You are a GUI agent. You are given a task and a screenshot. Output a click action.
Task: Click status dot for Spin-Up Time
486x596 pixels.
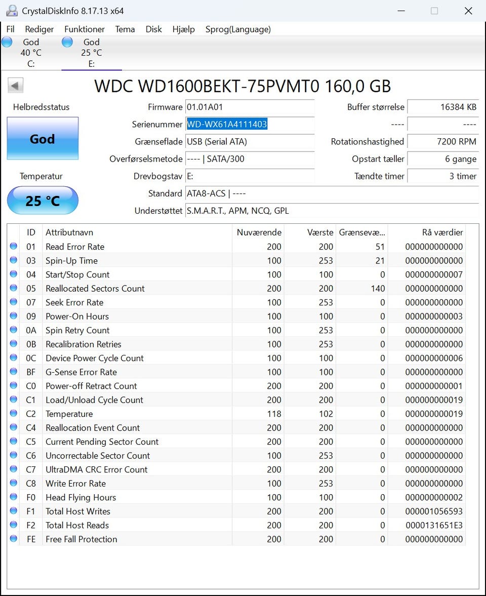[x=14, y=260]
